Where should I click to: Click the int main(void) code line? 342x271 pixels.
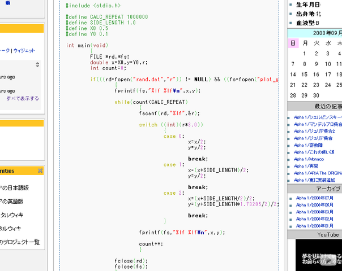(x=87, y=45)
